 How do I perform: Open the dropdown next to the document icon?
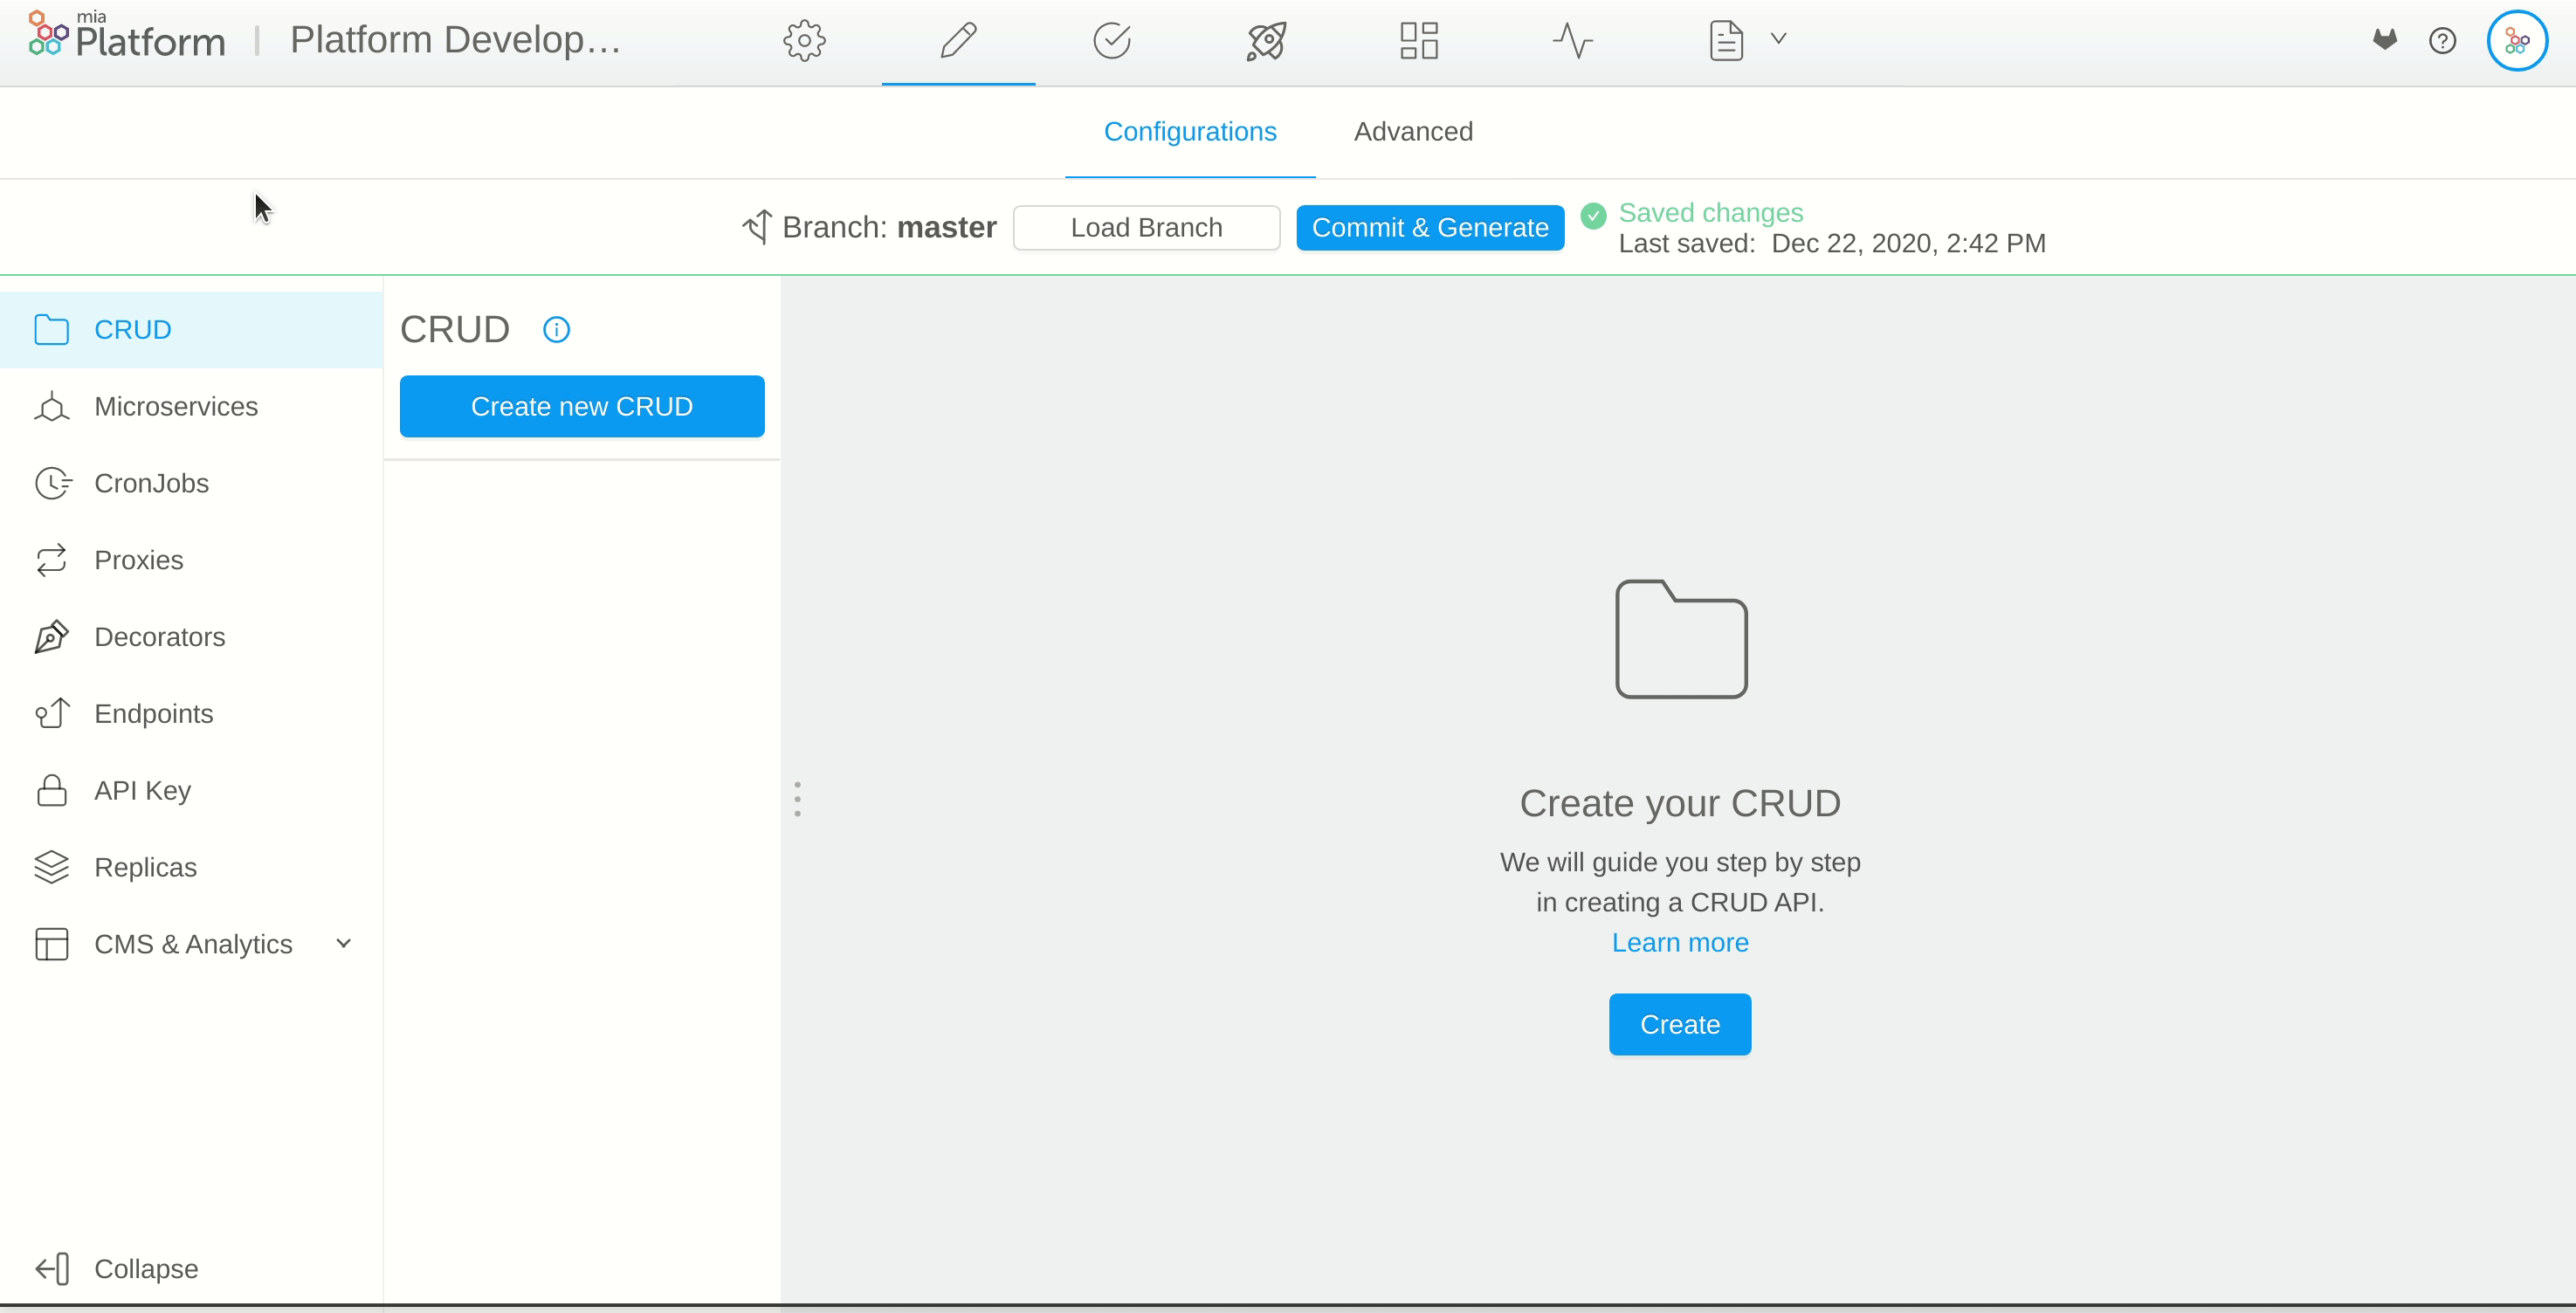click(x=1779, y=39)
